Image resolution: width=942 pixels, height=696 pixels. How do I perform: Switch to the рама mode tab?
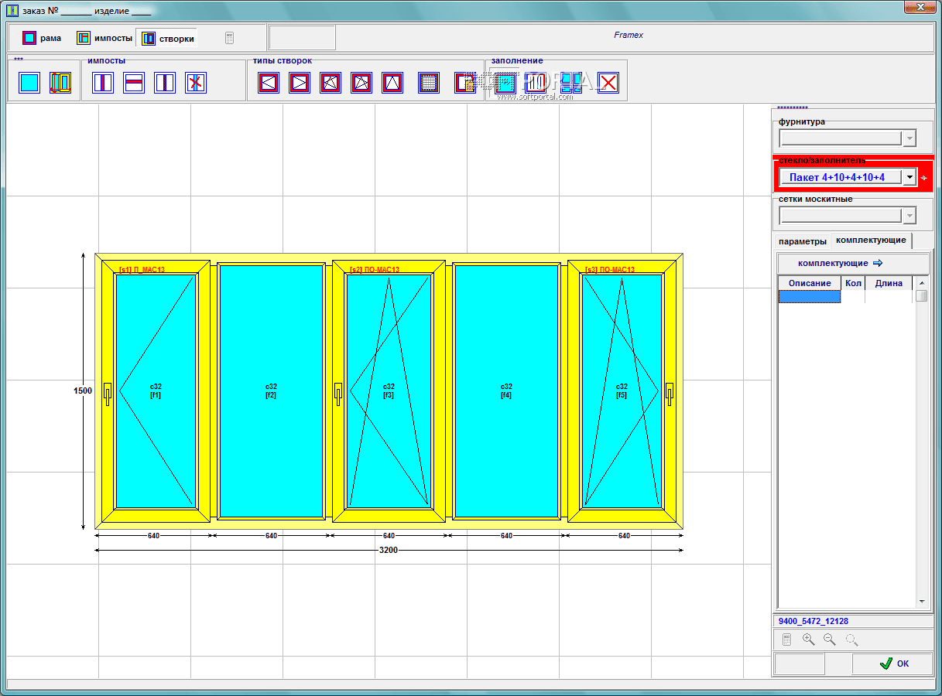pyautogui.click(x=42, y=38)
